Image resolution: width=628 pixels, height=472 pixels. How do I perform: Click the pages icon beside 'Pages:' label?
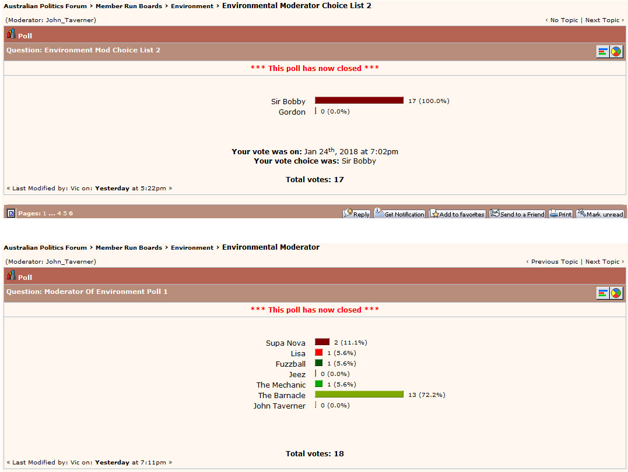(11, 214)
